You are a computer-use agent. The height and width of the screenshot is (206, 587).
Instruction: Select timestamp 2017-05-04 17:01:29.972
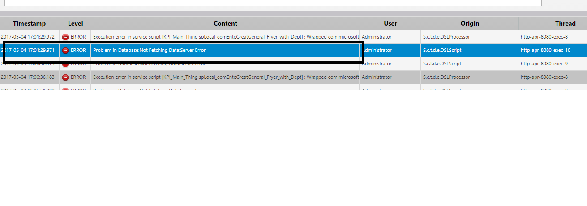(28, 37)
